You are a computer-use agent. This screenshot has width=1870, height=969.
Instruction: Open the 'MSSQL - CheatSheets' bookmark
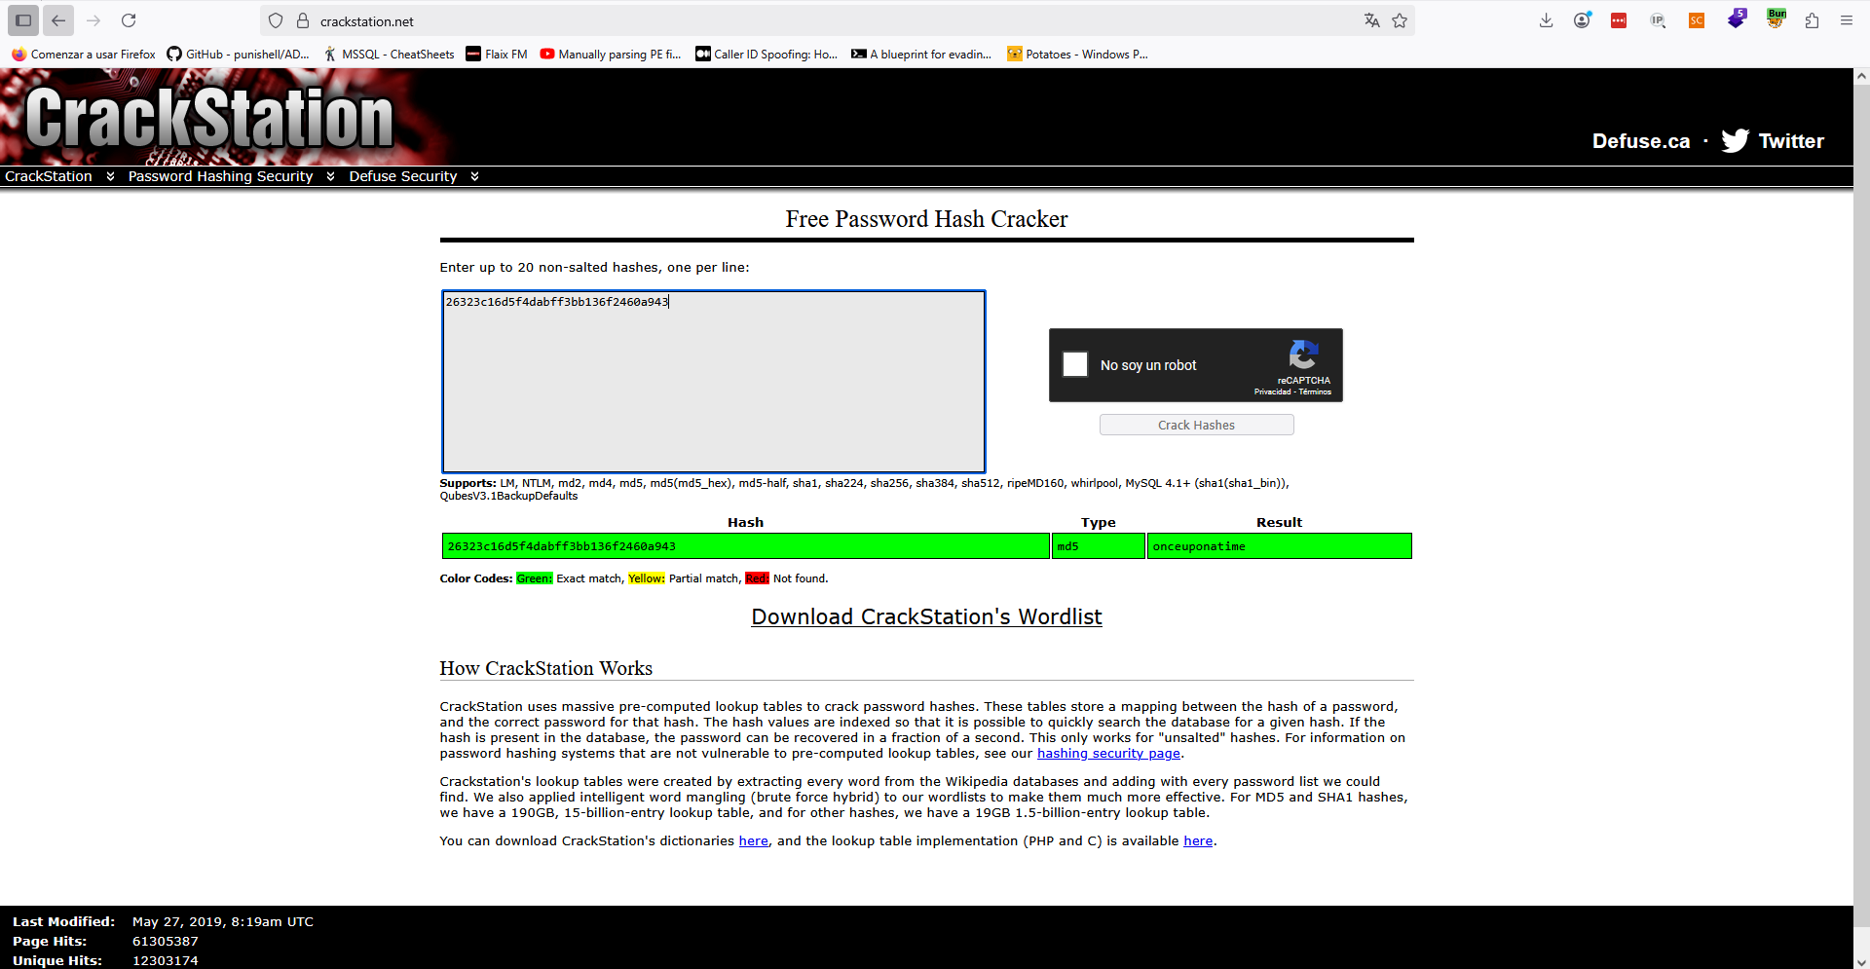[390, 55]
